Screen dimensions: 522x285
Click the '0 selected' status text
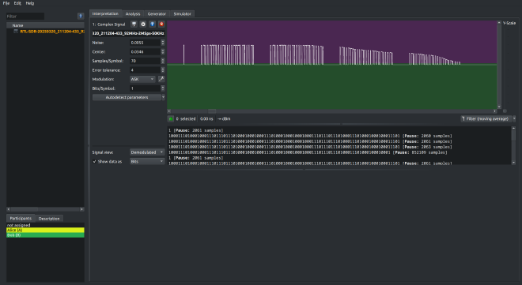tap(186, 118)
